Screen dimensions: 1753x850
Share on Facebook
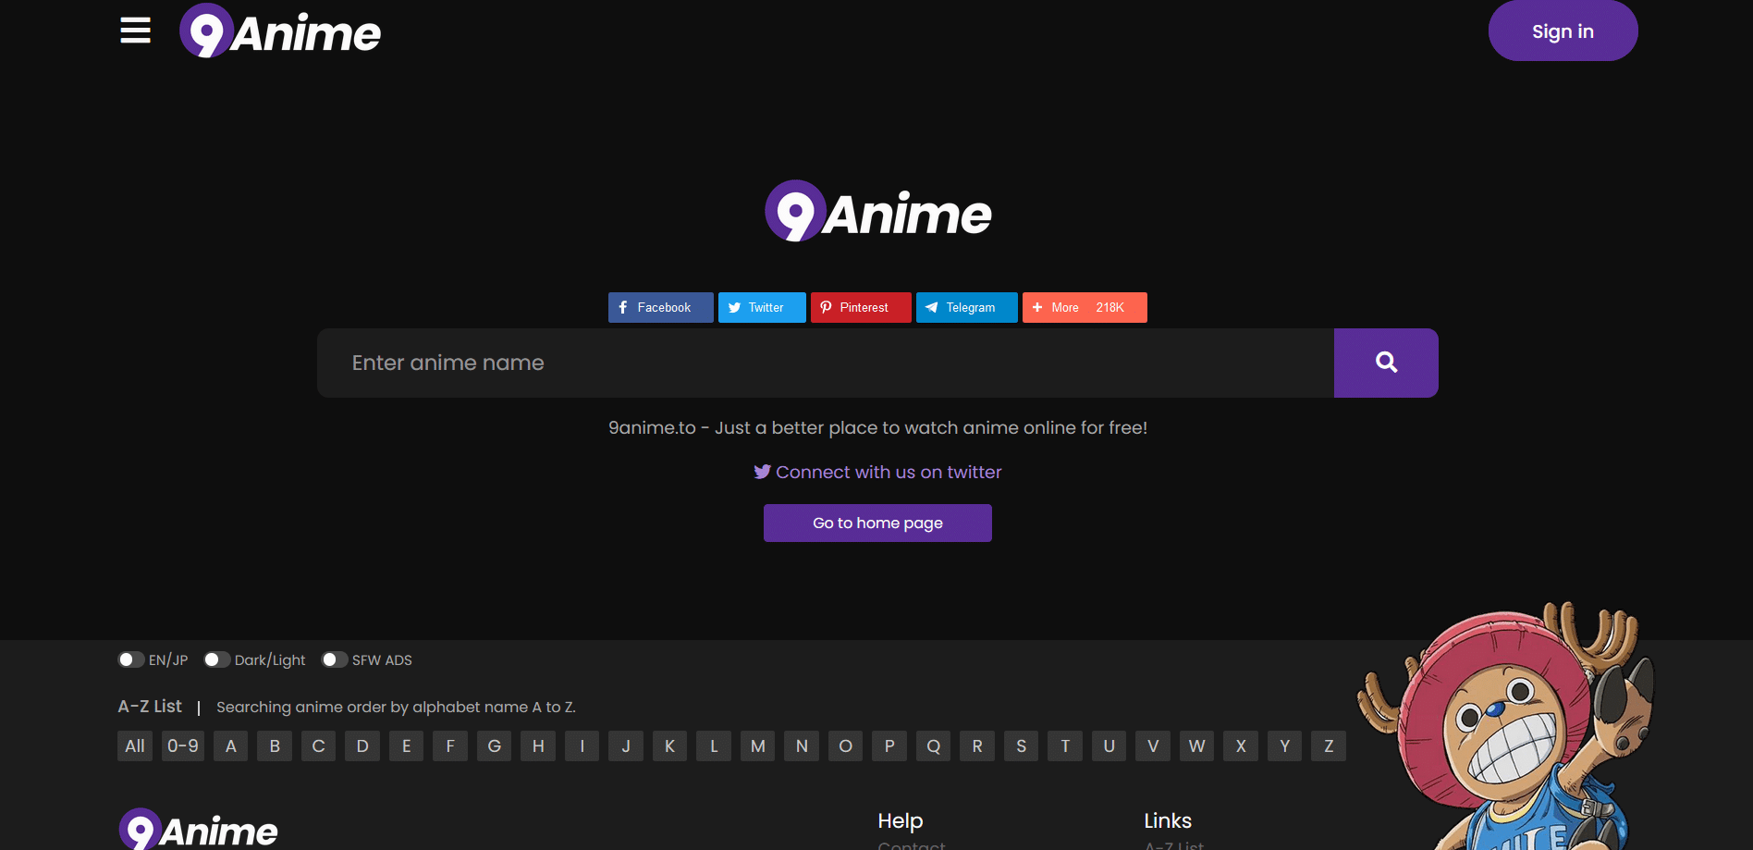[660, 307]
